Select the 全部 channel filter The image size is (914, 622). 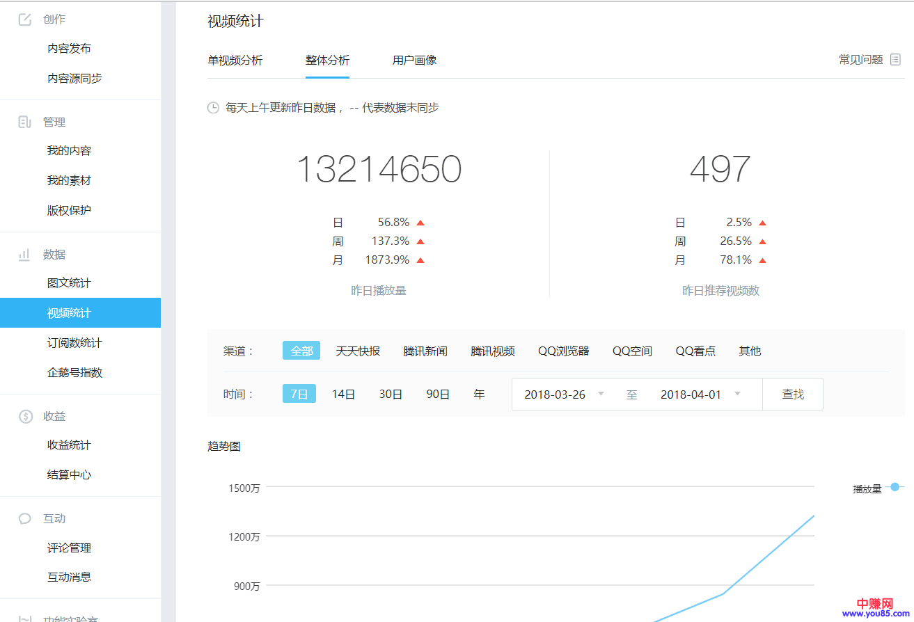tap(301, 351)
